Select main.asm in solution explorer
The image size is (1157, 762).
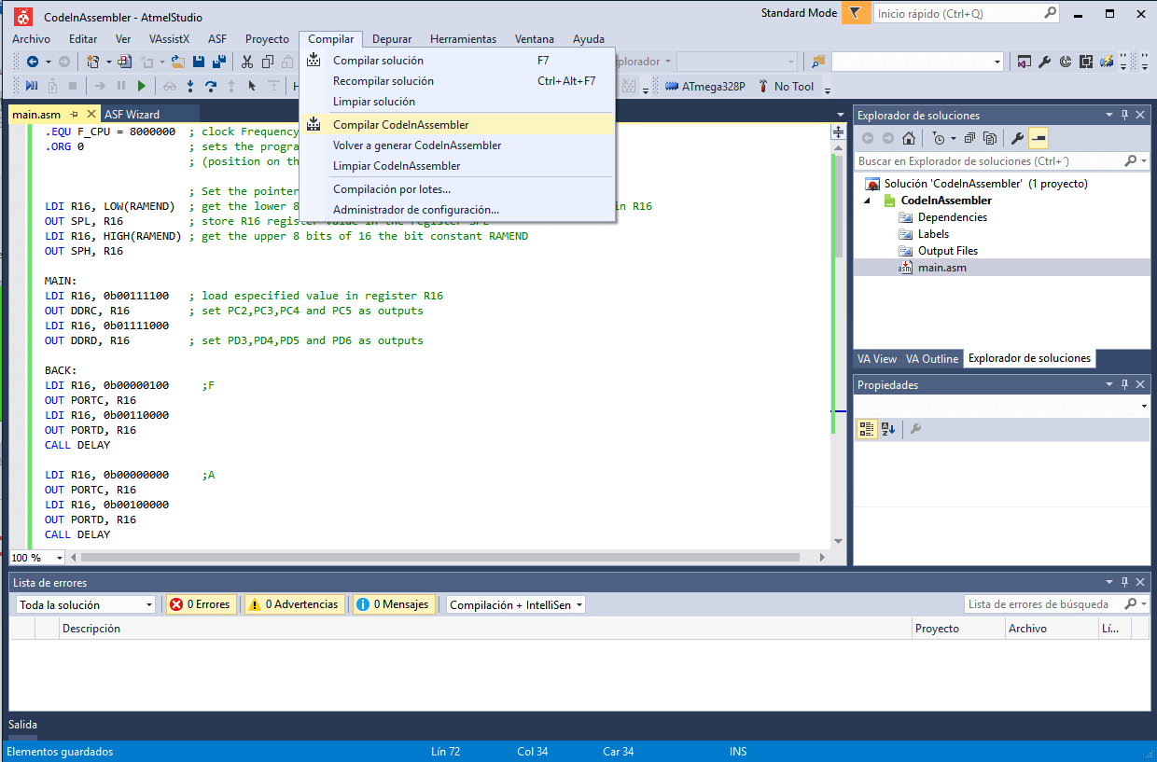942,268
